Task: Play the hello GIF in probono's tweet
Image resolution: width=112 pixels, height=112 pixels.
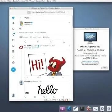Action: pos(47,89)
